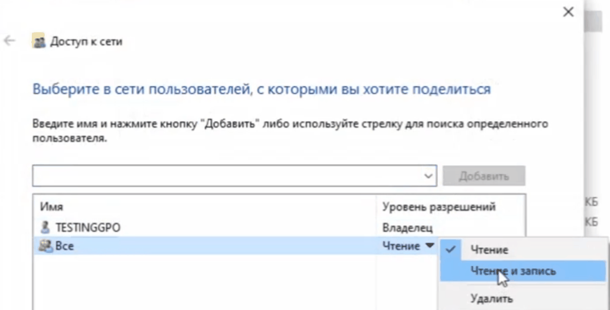
Task: Choose Чтение permission in the popup menu
Action: 489,250
